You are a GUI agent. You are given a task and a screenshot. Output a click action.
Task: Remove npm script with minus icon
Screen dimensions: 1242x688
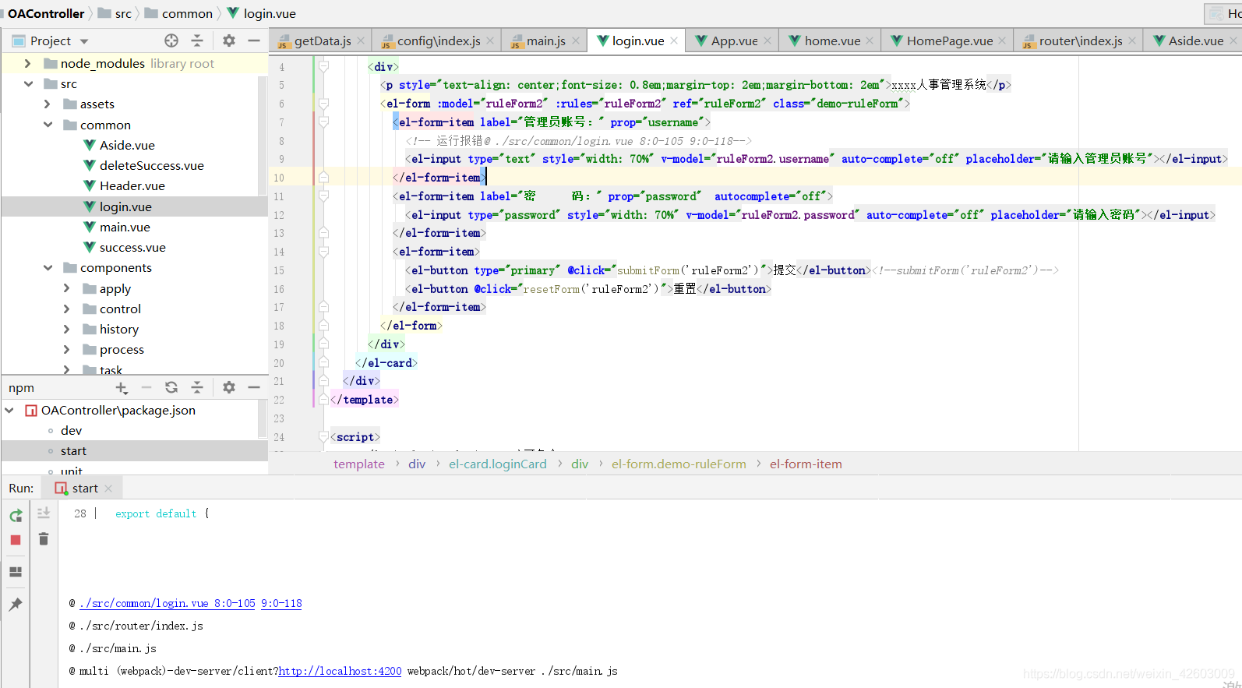(146, 387)
